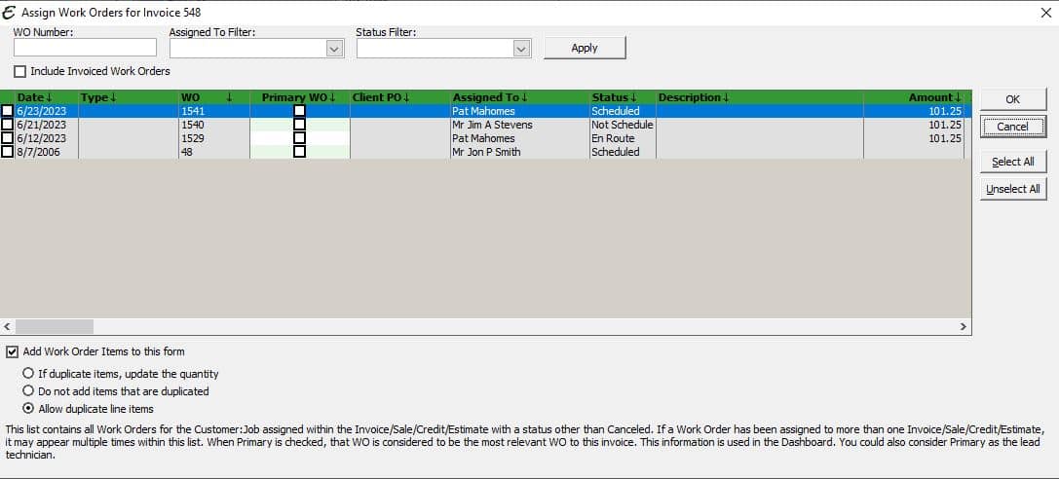The image size is (1059, 479).
Task: Click the app logo icon in title bar
Action: [x=9, y=12]
